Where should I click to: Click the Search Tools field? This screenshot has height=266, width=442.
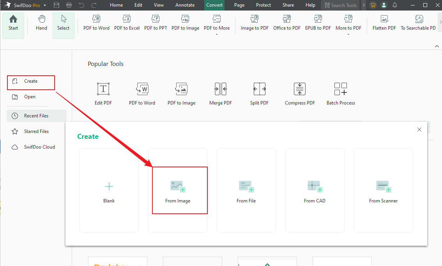tap(340, 5)
